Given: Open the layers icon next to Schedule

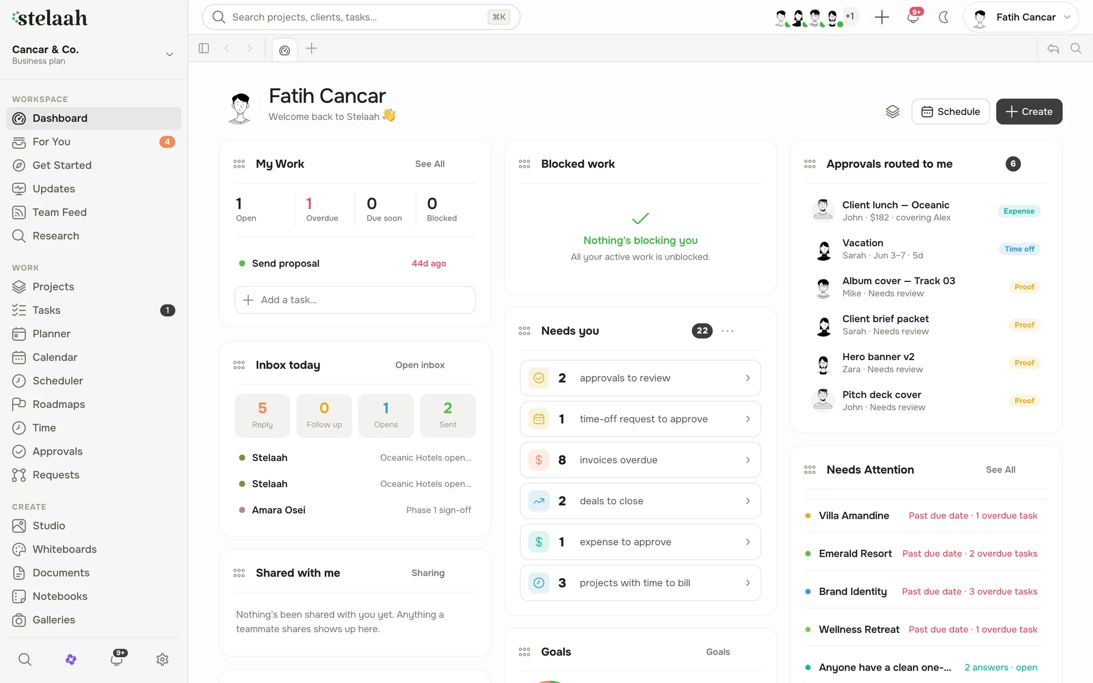Looking at the screenshot, I should (892, 111).
